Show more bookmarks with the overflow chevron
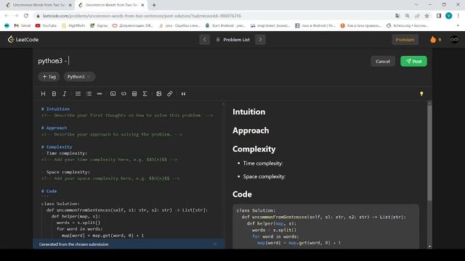Image resolution: width=465 pixels, height=261 pixels. tap(458, 26)
